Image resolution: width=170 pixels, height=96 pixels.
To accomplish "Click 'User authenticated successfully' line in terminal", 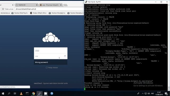I will click(x=103, y=31).
